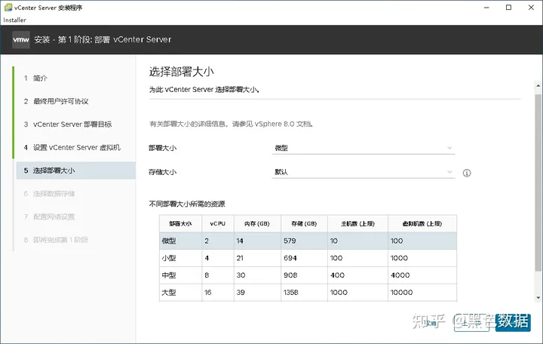
Task: Click the 选择部署大小 page heading
Action: pyautogui.click(x=182, y=72)
